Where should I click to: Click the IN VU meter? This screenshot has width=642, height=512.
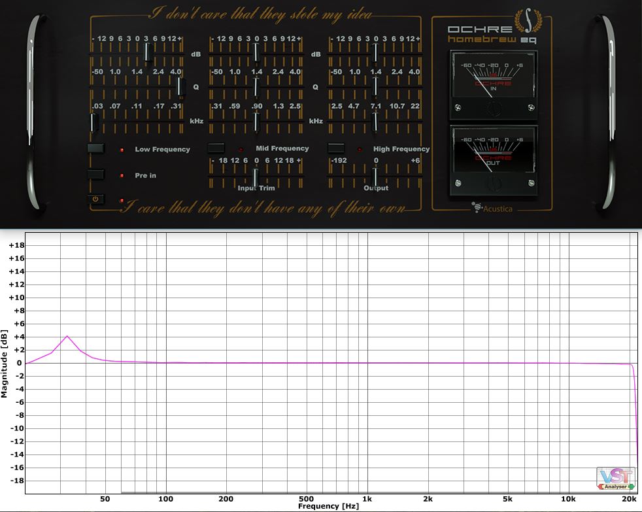tap(494, 85)
